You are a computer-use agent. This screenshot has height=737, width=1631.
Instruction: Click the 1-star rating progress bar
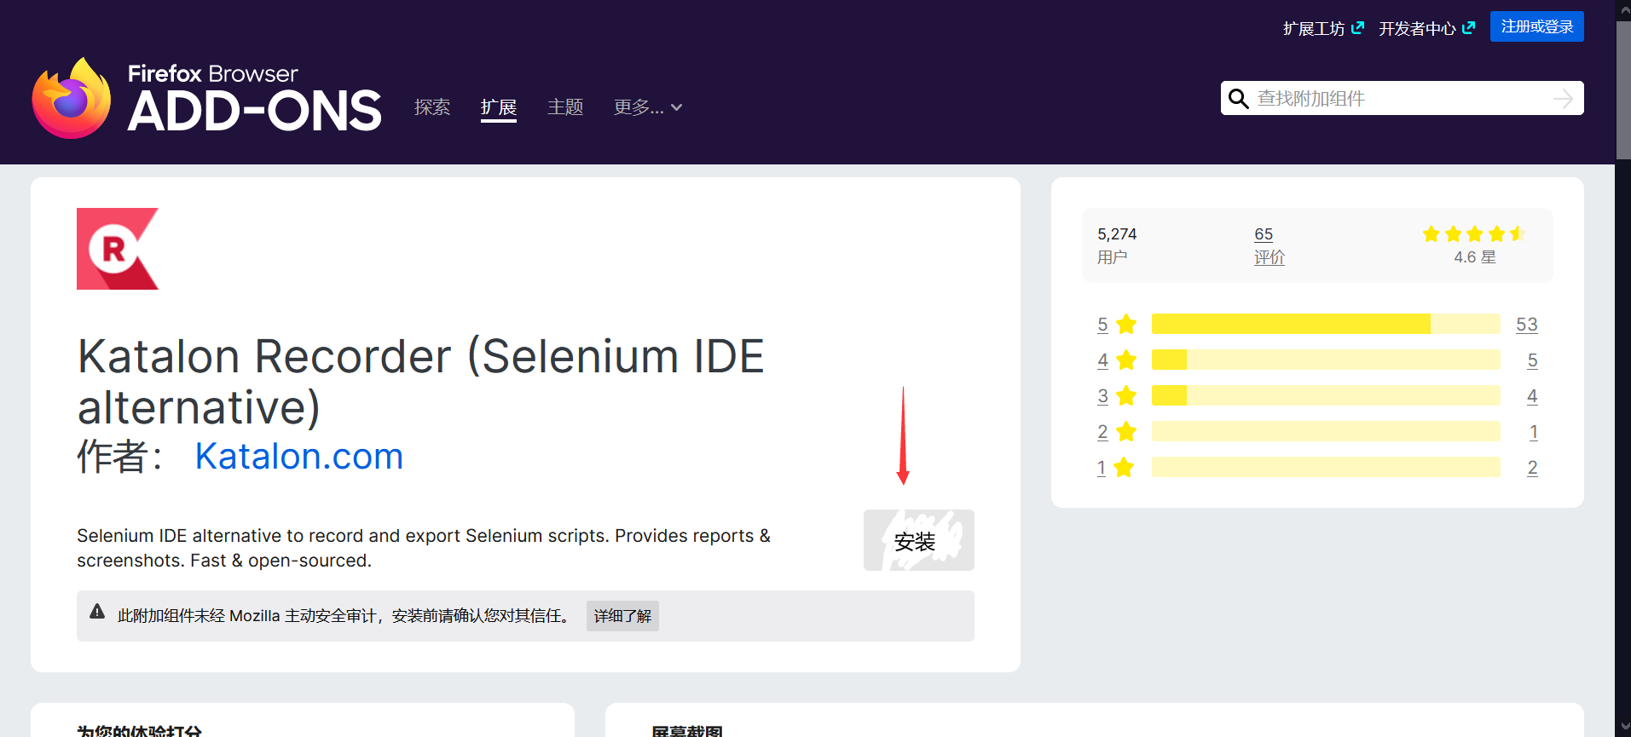pos(1326,467)
